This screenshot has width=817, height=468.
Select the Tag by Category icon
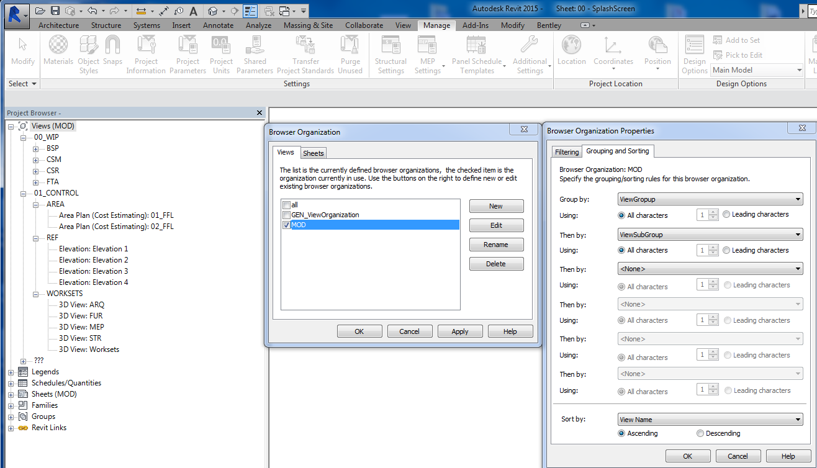179,11
